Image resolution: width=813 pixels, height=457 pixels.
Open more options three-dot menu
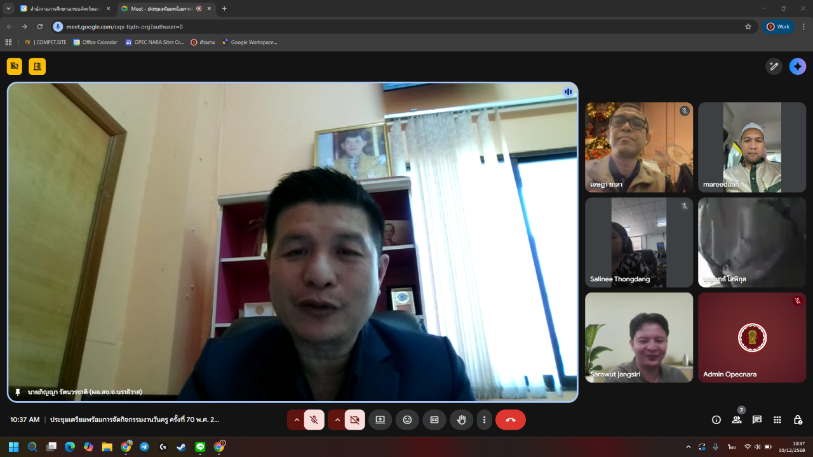click(484, 420)
